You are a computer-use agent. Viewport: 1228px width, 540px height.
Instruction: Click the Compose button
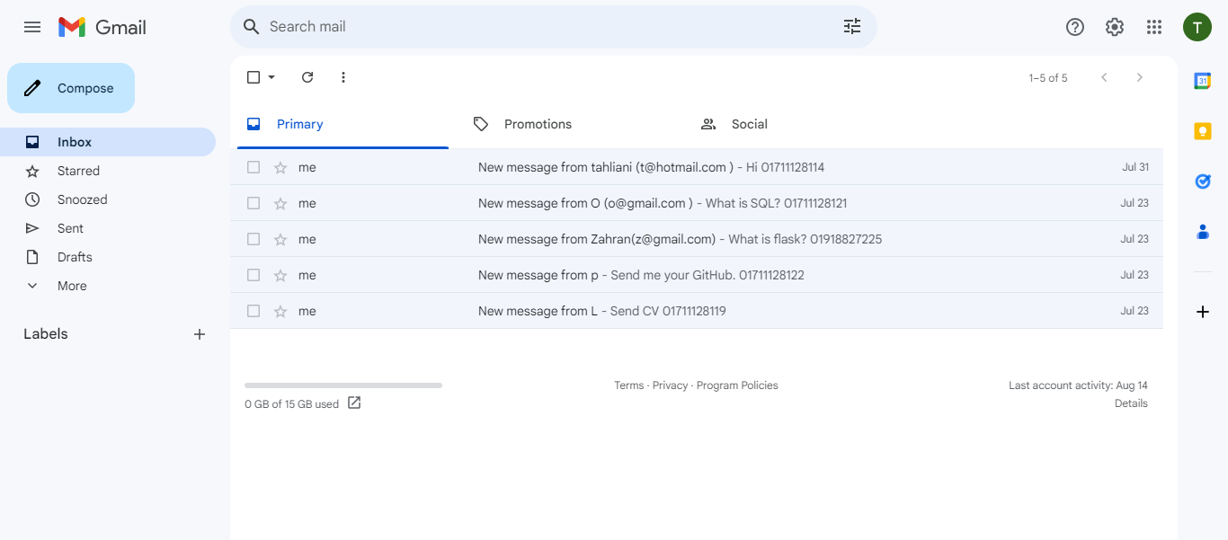(71, 88)
